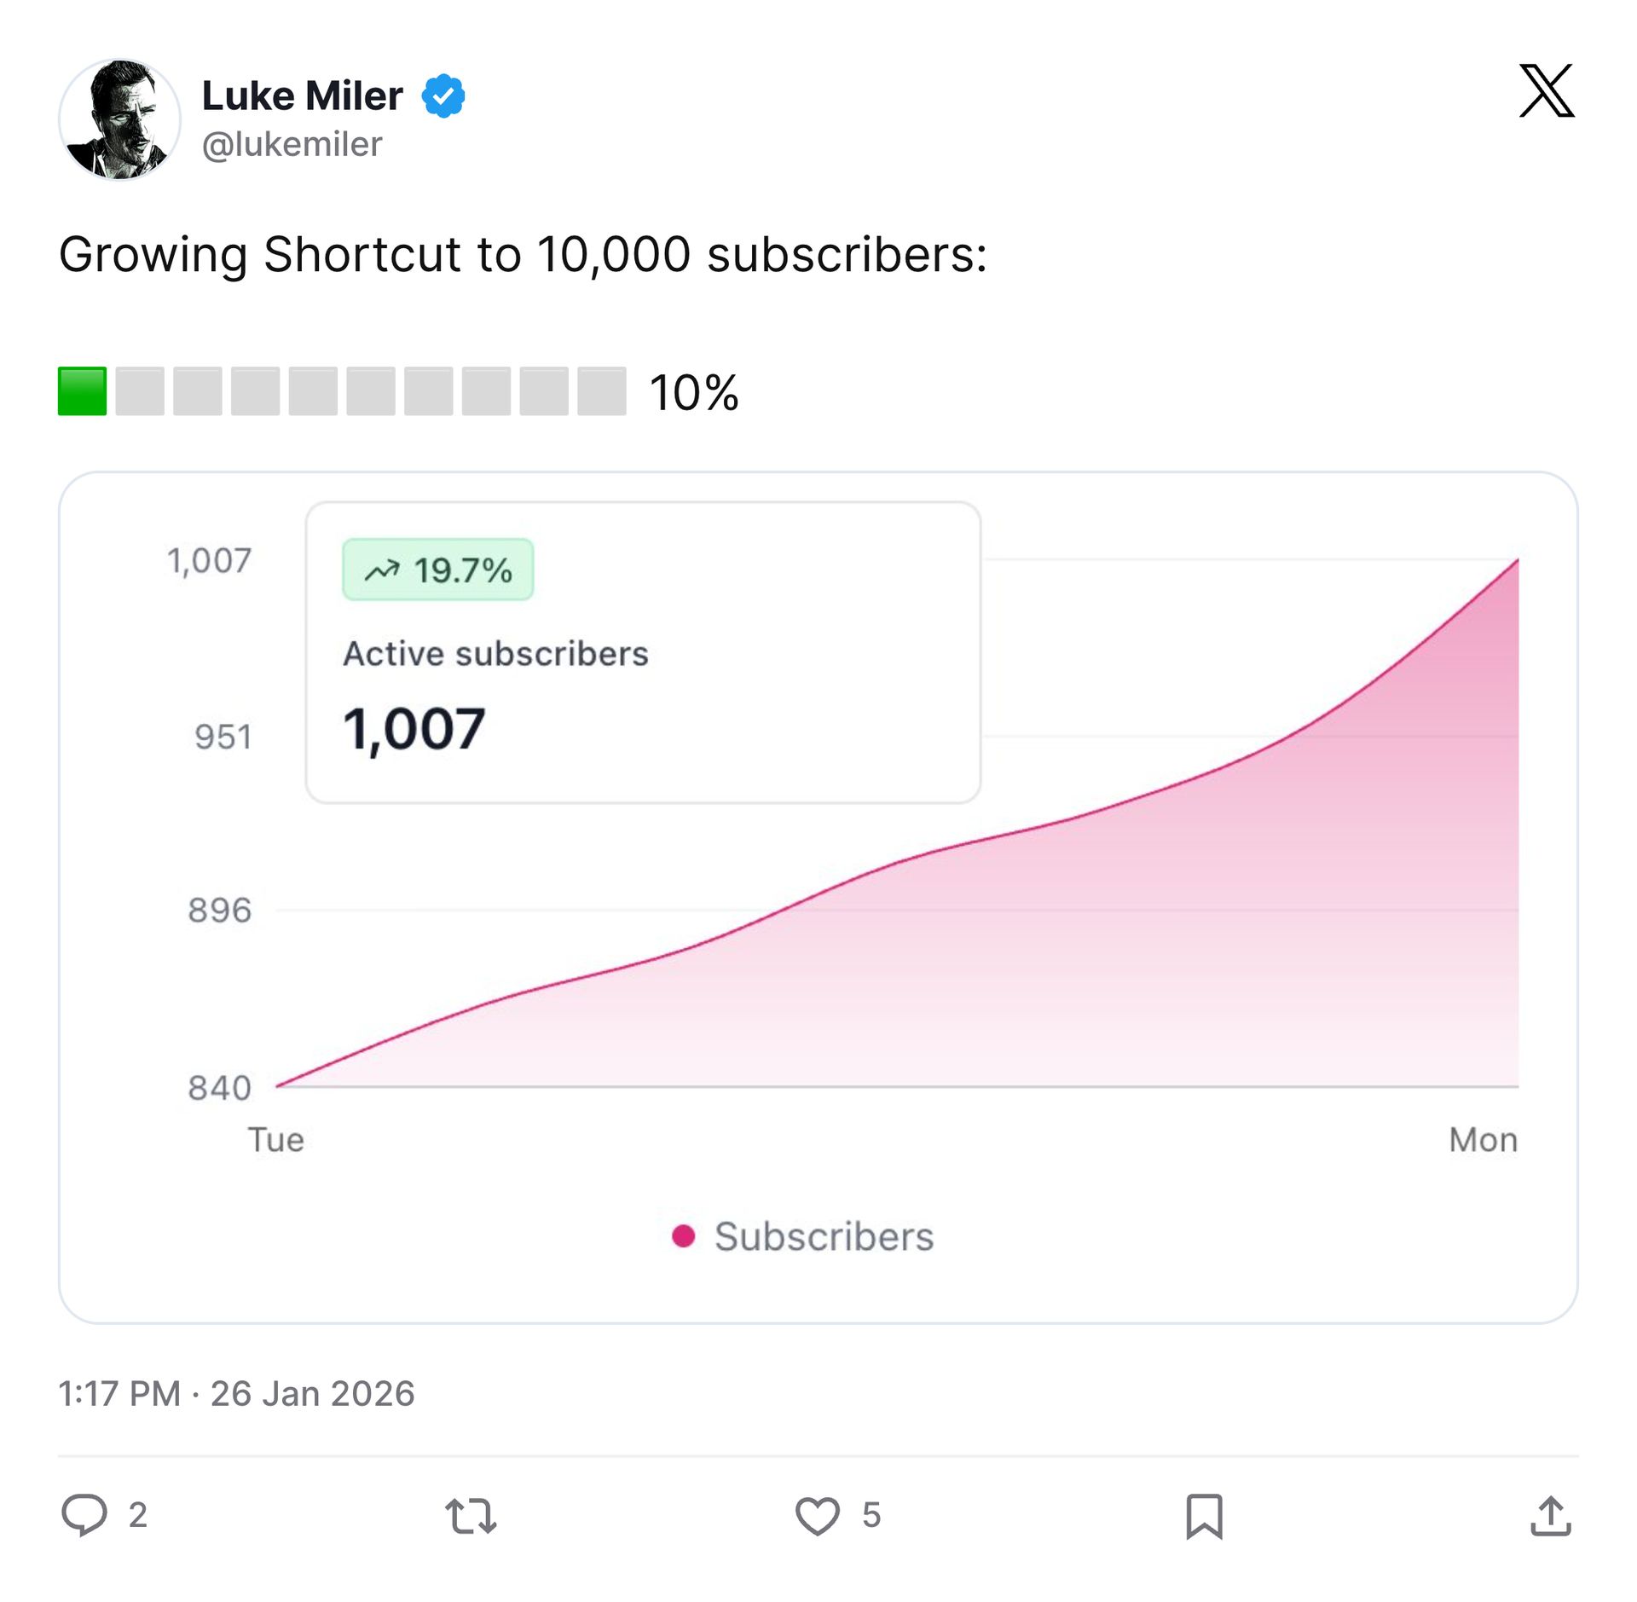Open Luke Miler's profile picture

coord(119,119)
